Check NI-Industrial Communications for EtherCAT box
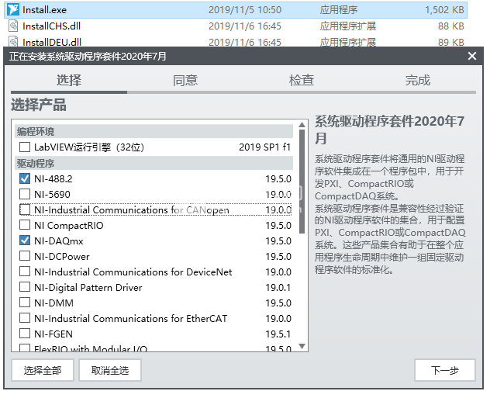This screenshot has width=490, height=398. coord(25,318)
